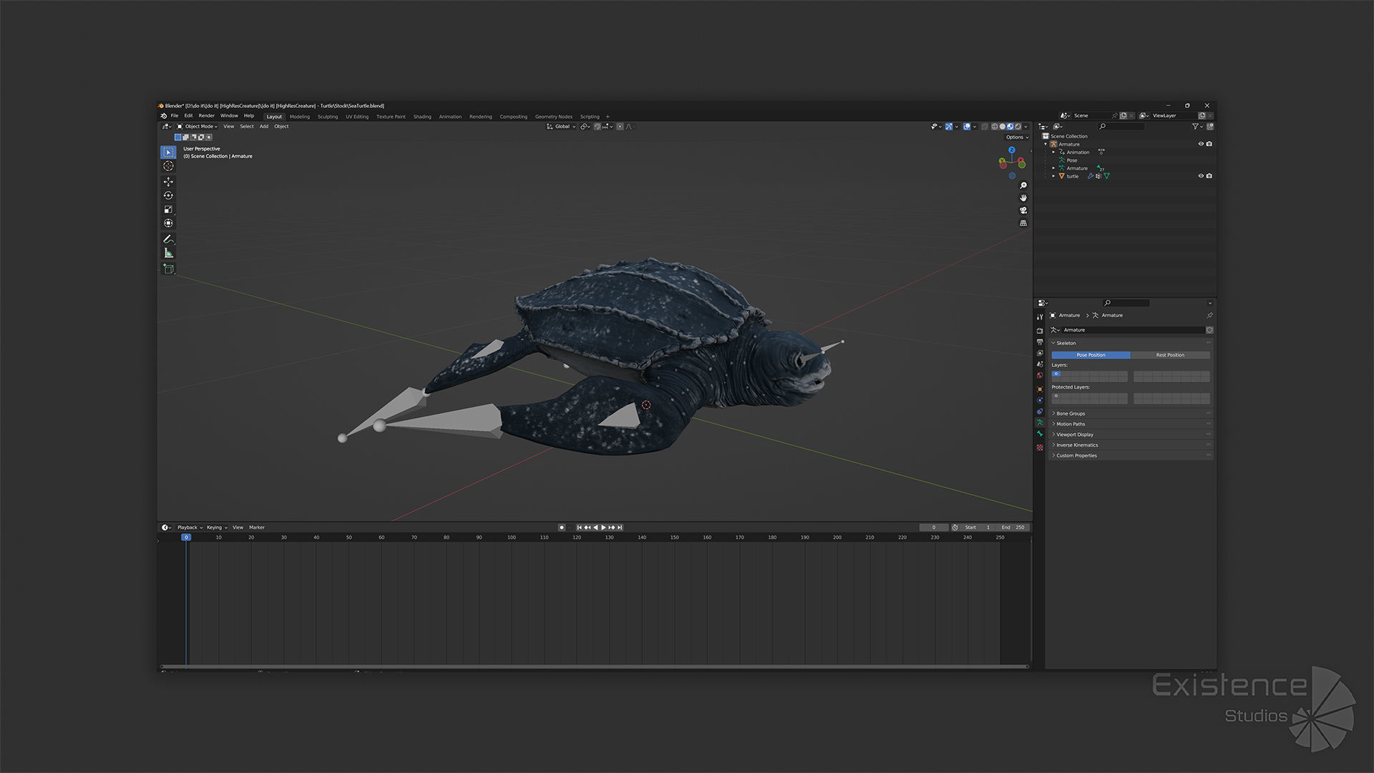Pick the Measure ruler tool
Viewport: 1374px width, 773px height.
coord(168,253)
